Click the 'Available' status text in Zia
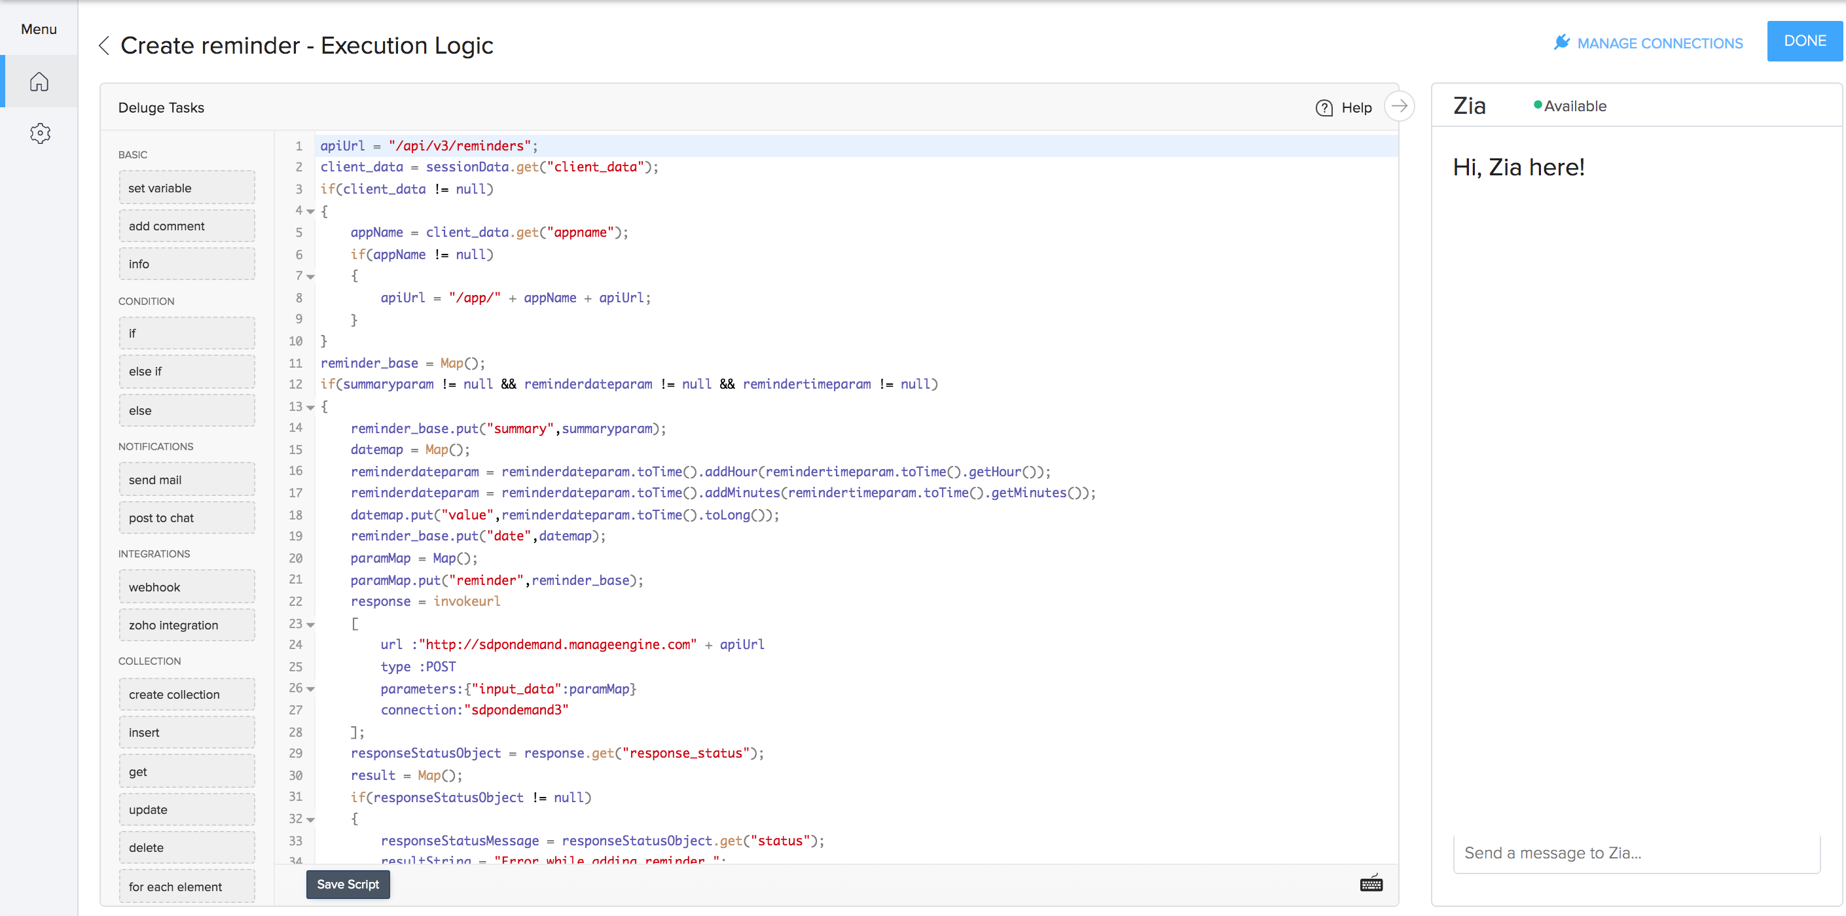 [1574, 106]
